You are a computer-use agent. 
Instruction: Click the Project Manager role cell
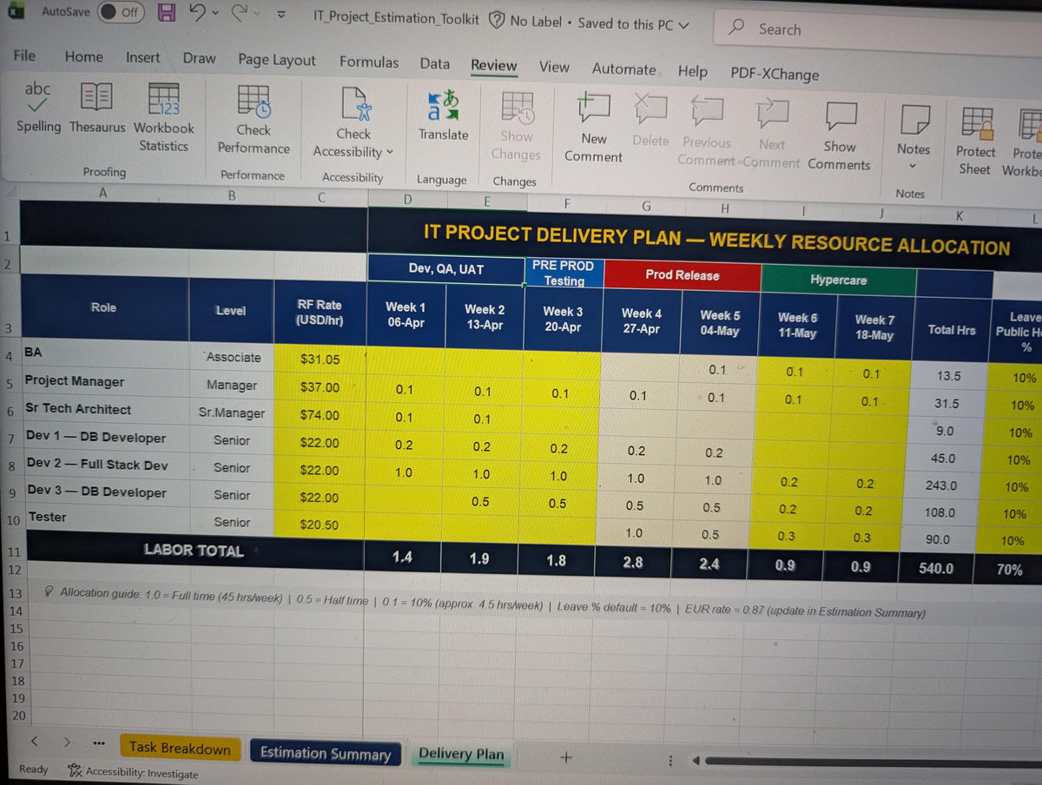pyautogui.click(x=104, y=382)
